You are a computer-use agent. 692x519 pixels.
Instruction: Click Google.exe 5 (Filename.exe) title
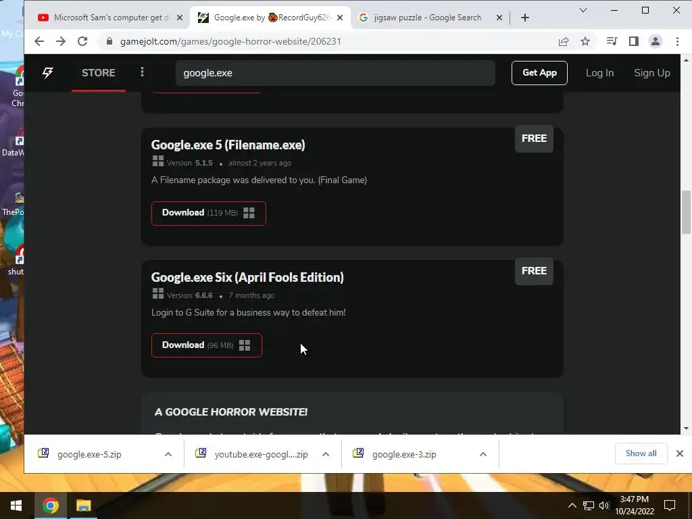tap(228, 145)
